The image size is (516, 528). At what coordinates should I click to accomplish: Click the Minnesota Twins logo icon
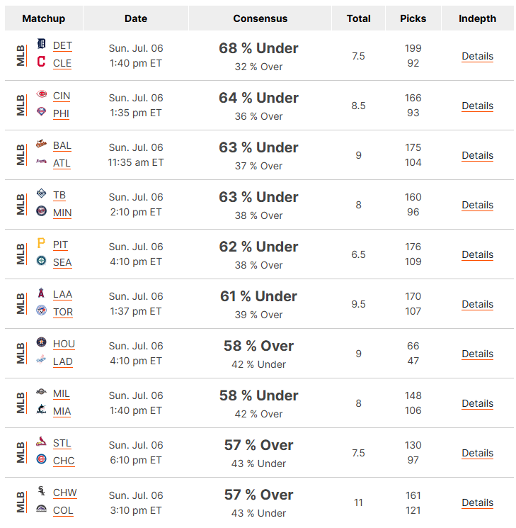click(x=41, y=210)
